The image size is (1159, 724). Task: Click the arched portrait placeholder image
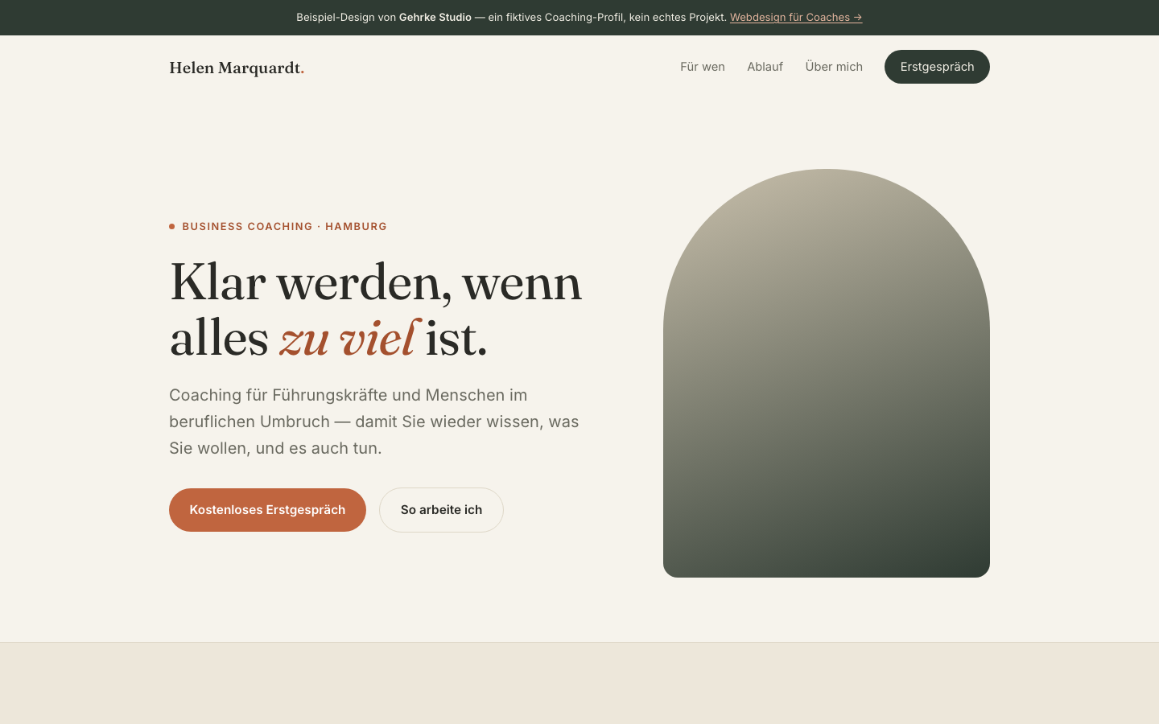(x=827, y=373)
